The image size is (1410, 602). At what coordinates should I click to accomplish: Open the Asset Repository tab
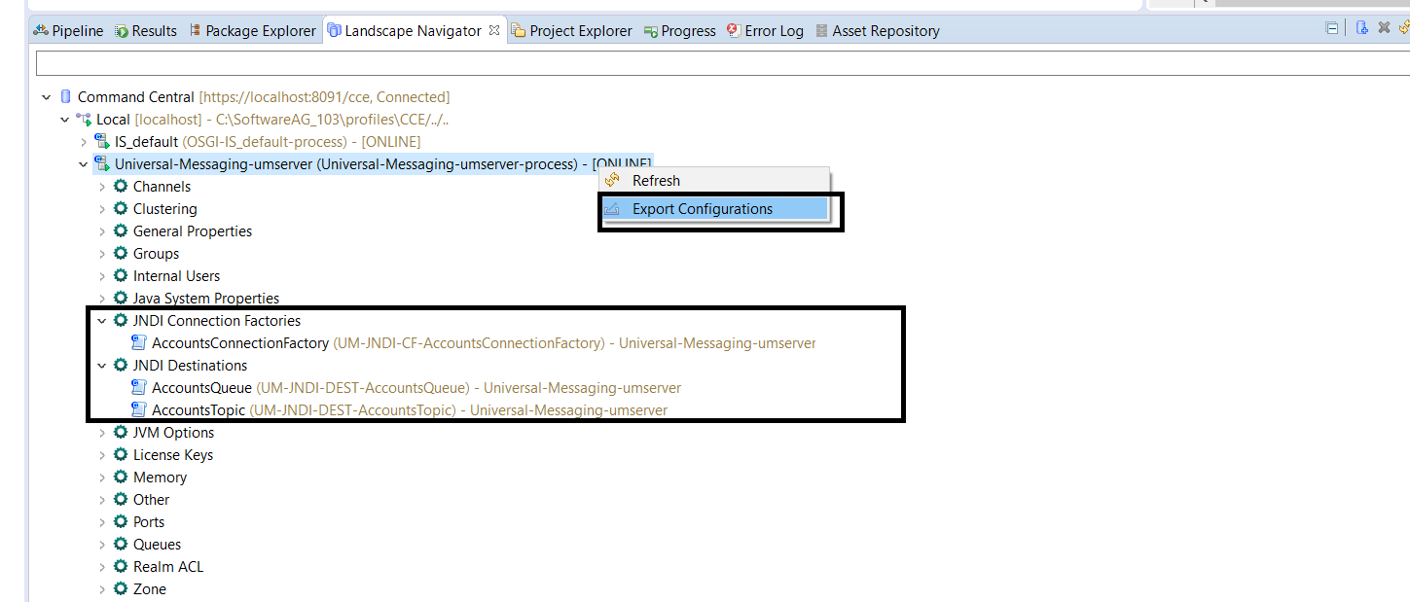[x=877, y=31]
